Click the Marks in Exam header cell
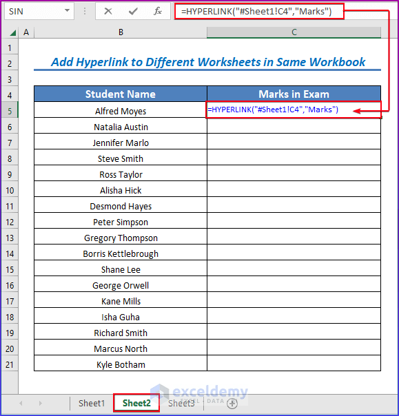This screenshot has height=416, width=399. [x=294, y=94]
